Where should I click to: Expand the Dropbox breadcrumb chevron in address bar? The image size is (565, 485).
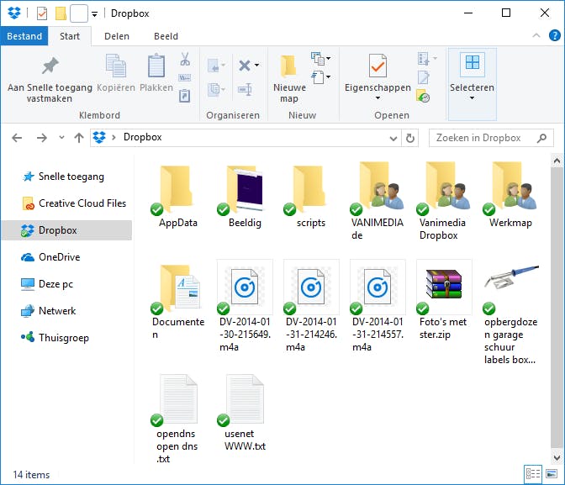(x=114, y=137)
